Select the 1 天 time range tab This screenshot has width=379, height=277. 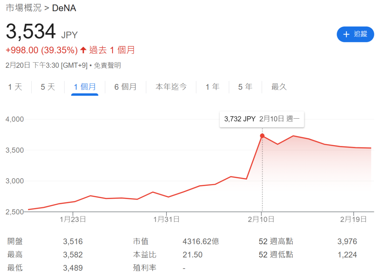[x=15, y=87]
